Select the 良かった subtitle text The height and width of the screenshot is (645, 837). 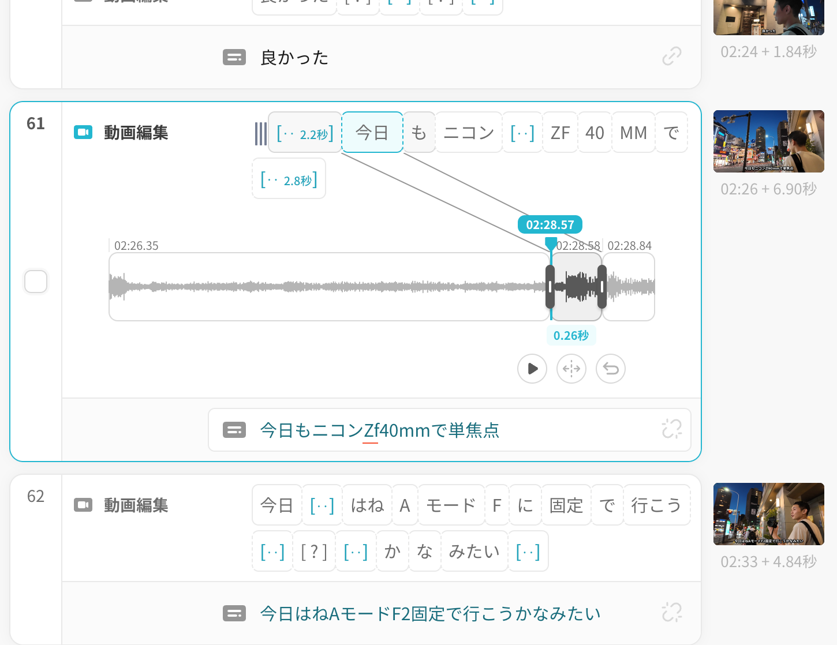tap(294, 58)
